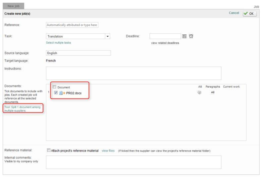The image size is (262, 177).
Task: Click the Translation task combo box
Action: (x=76, y=36)
